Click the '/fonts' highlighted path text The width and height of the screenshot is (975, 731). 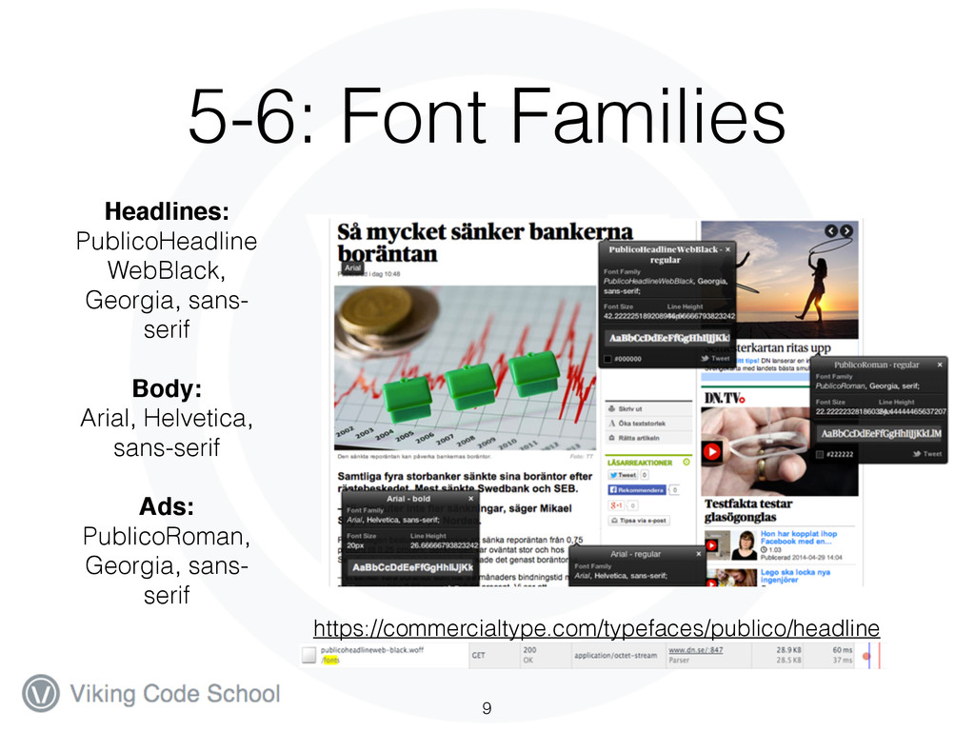point(330,661)
